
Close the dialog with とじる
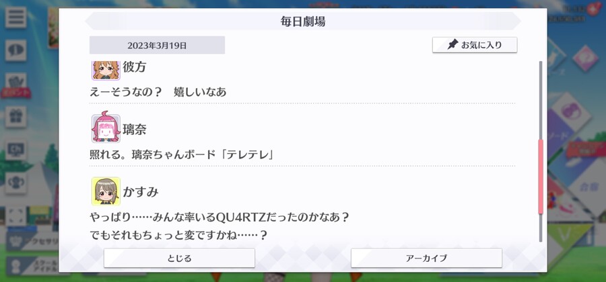click(x=179, y=258)
